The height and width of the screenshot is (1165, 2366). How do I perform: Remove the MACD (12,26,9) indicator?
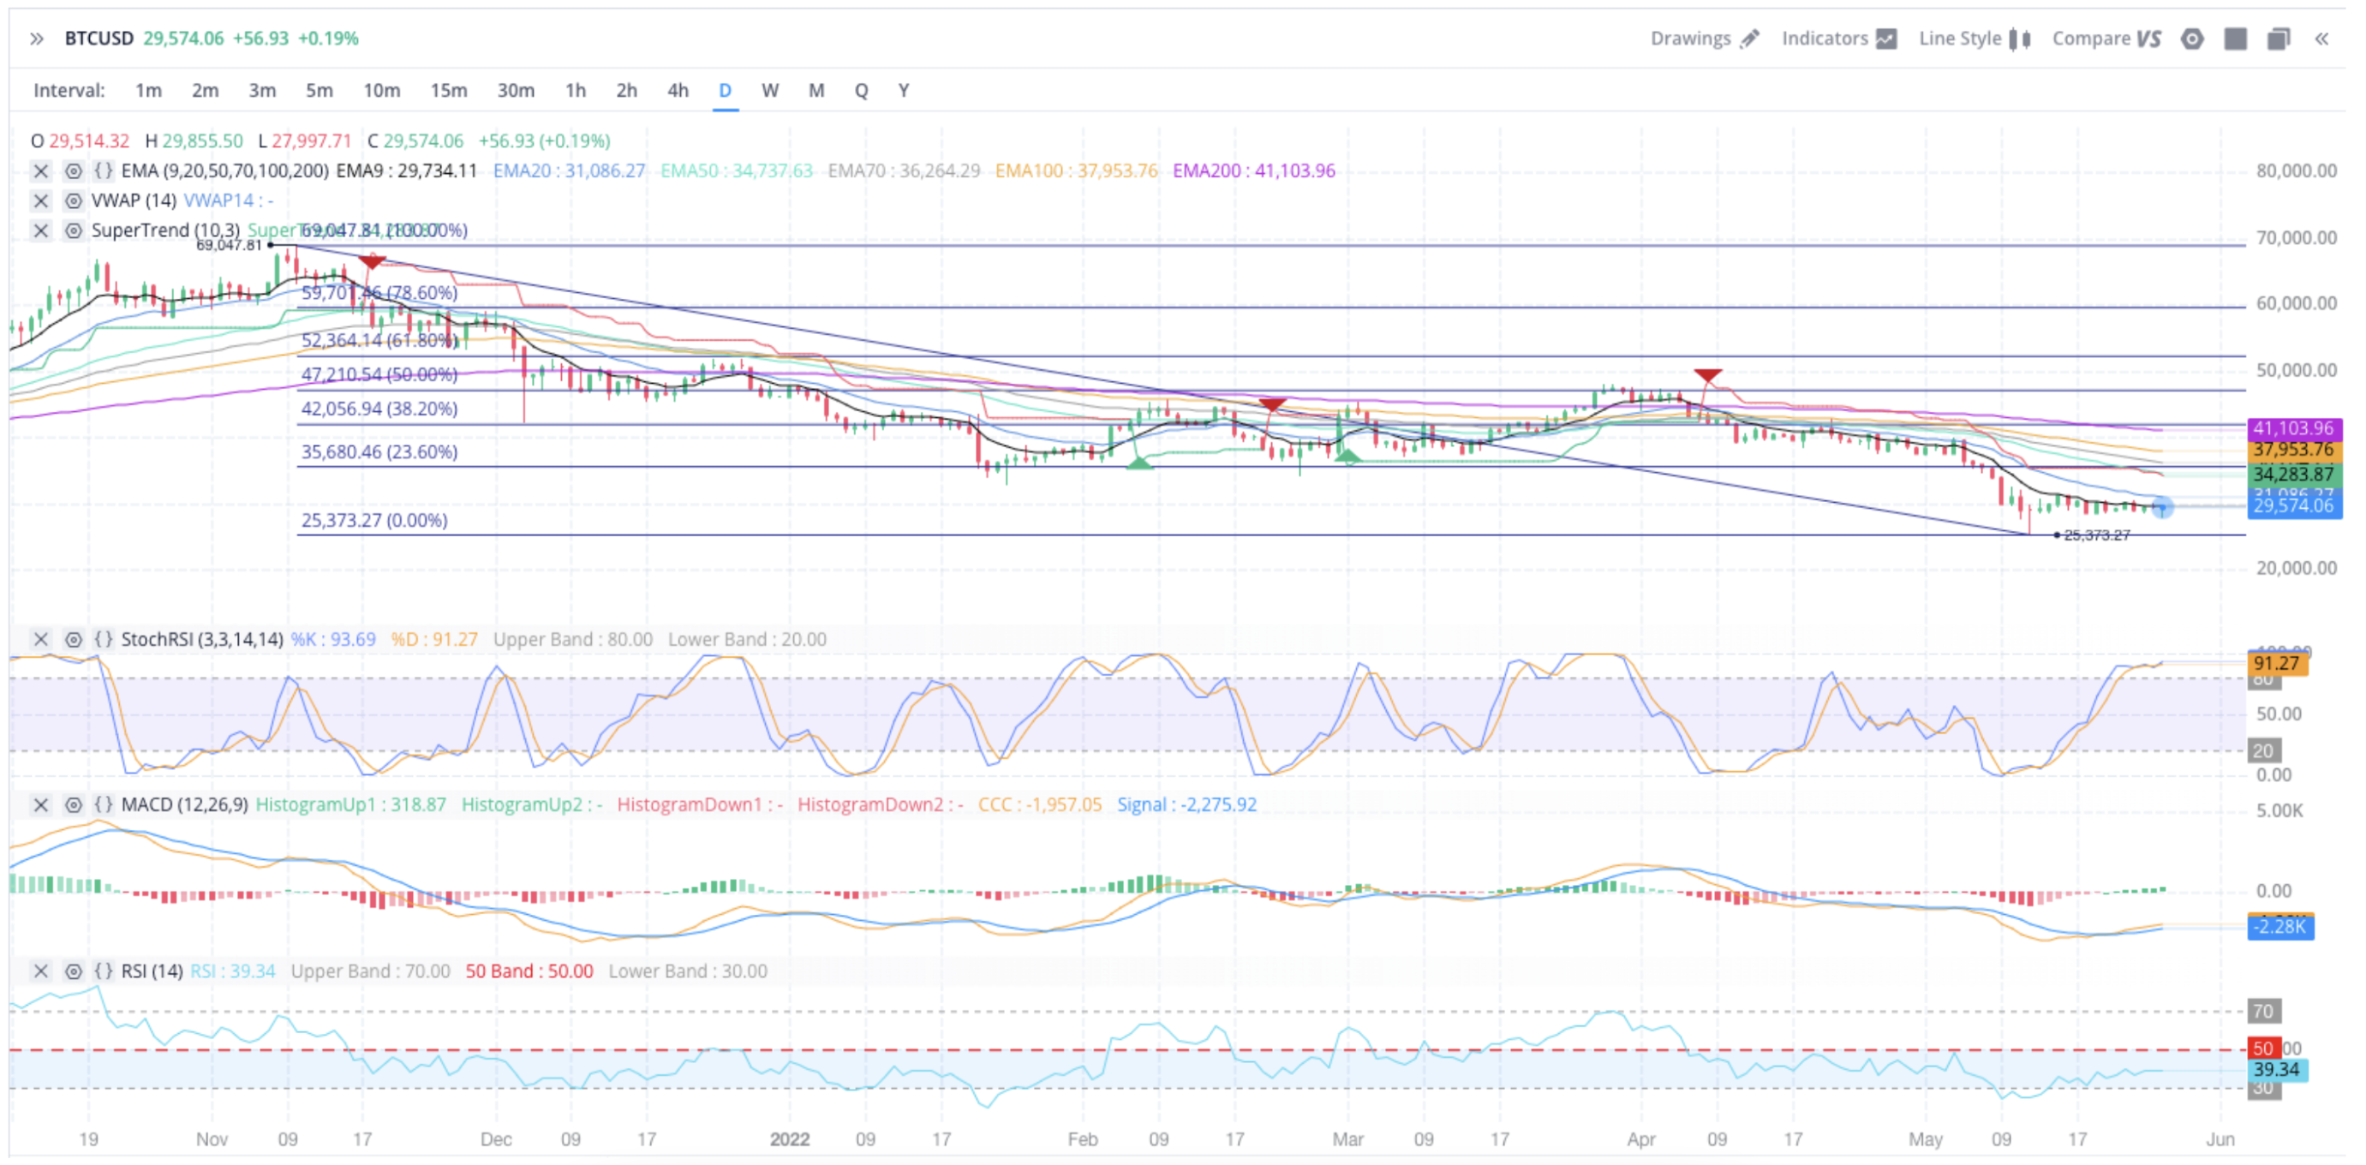(x=40, y=805)
